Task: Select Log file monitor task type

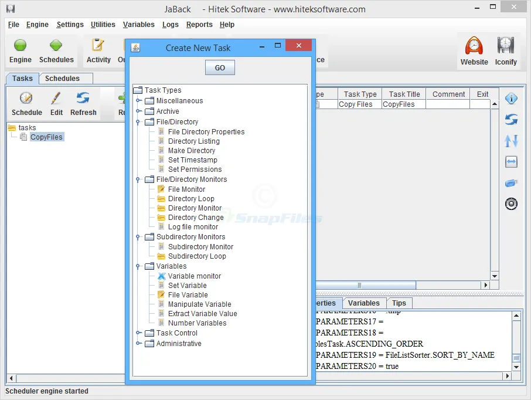Action: point(193,227)
